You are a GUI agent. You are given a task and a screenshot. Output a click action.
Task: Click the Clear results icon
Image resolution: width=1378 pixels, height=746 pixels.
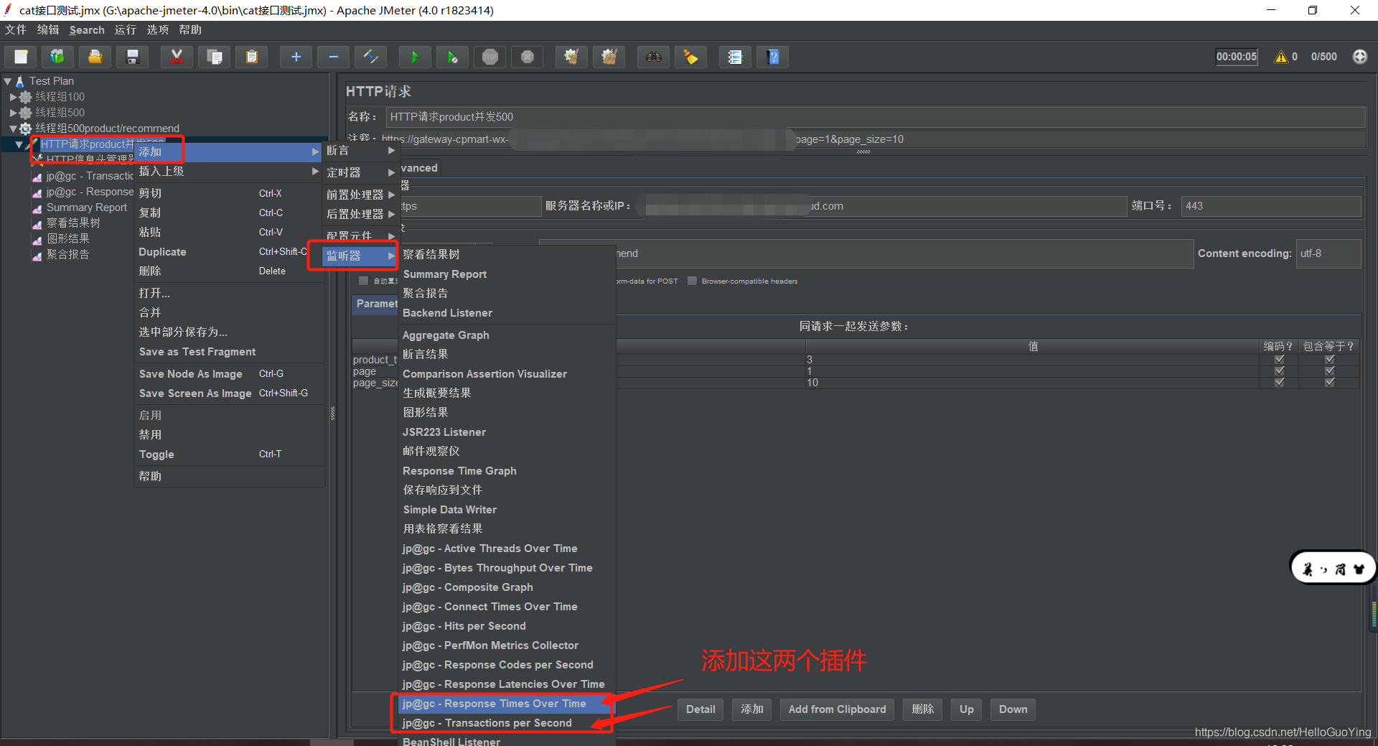571,57
